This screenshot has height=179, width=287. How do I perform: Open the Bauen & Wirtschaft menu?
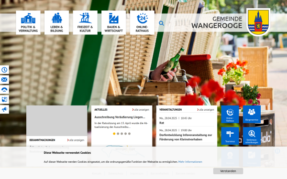coord(114,22)
